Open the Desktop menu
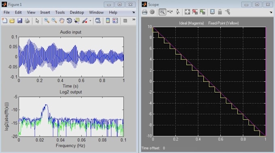Screen dimensions: 275x153 (77, 12)
